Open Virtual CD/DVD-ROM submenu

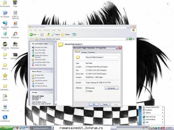click(x=153, y=107)
